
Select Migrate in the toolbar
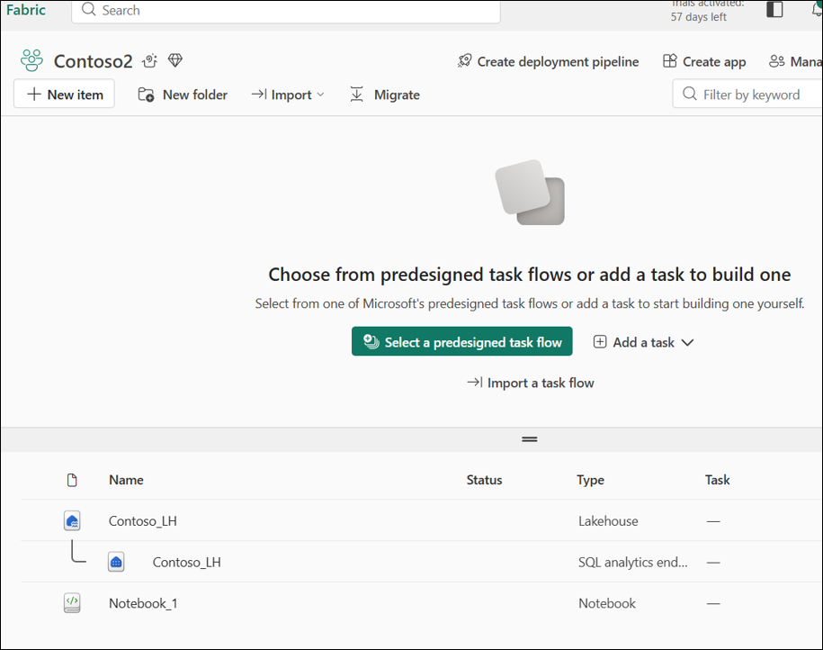tap(385, 95)
